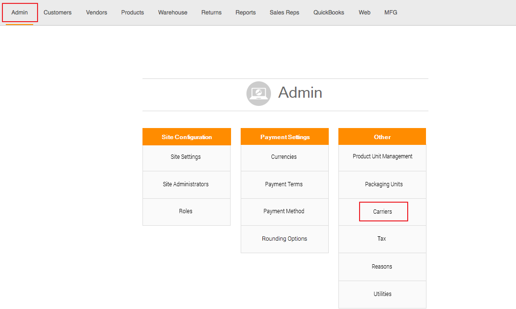Open the Admin tab
The width and height of the screenshot is (516, 309).
pos(20,13)
